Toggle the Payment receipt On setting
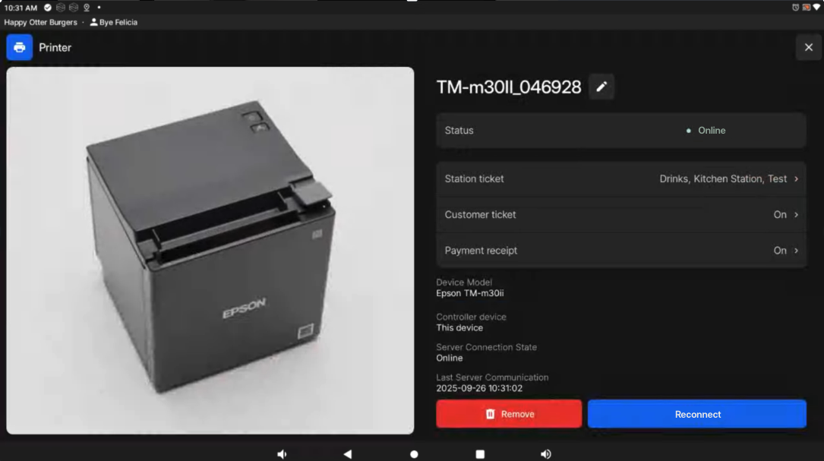 pos(779,251)
